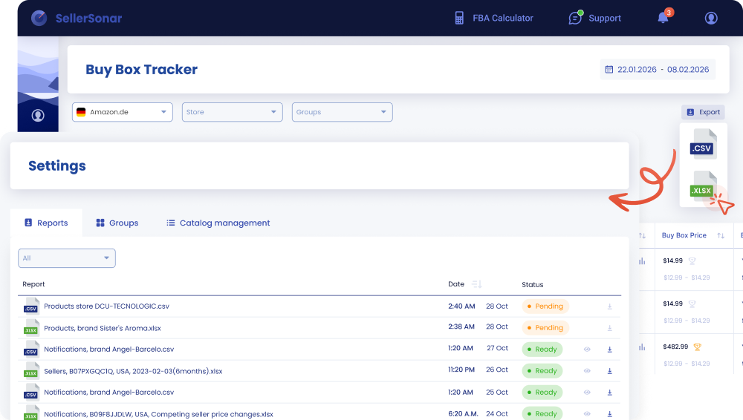Open the FBA Calculator
Screen dimensions: 743x420
(x=494, y=18)
